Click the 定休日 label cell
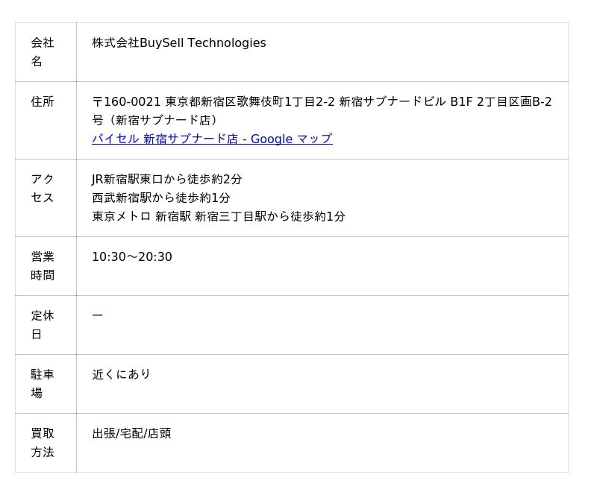The image size is (597, 495). point(46,325)
